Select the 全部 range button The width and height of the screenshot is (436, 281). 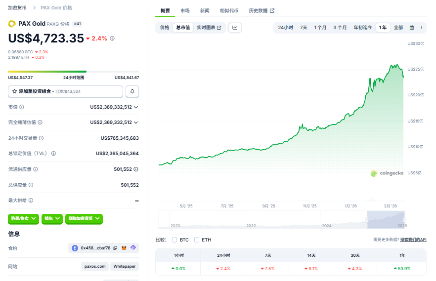click(x=398, y=28)
